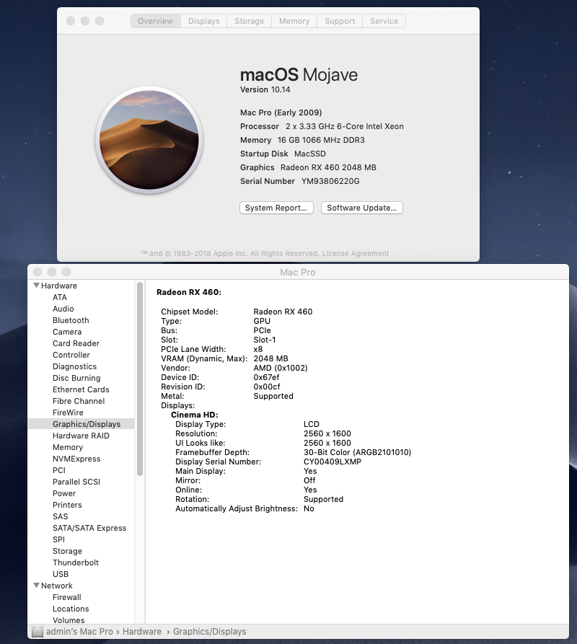This screenshot has height=644, width=577.
Task: Click the Startup Disk MacSSD entry
Action: pyautogui.click(x=283, y=154)
